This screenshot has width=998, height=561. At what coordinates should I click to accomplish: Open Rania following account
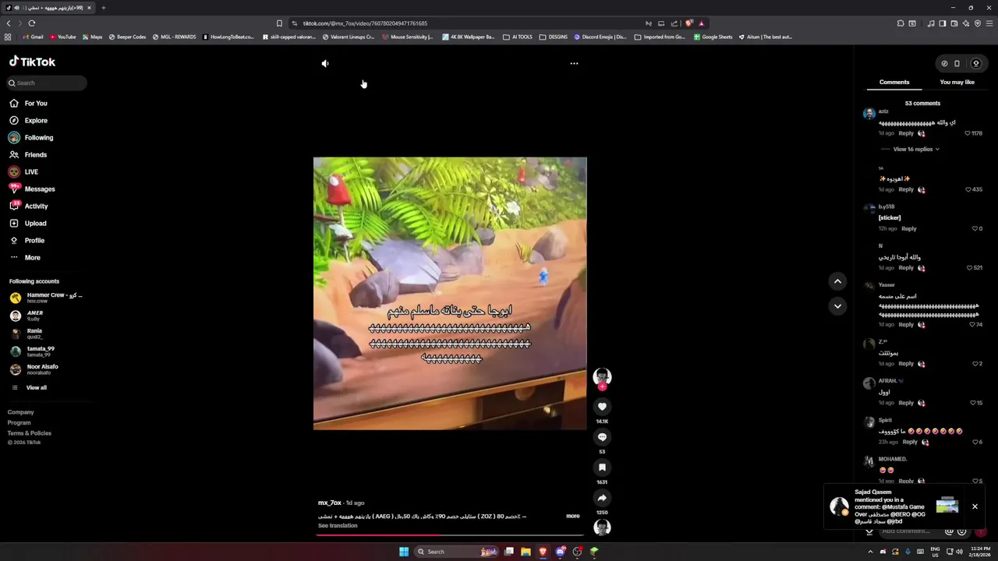(26, 333)
